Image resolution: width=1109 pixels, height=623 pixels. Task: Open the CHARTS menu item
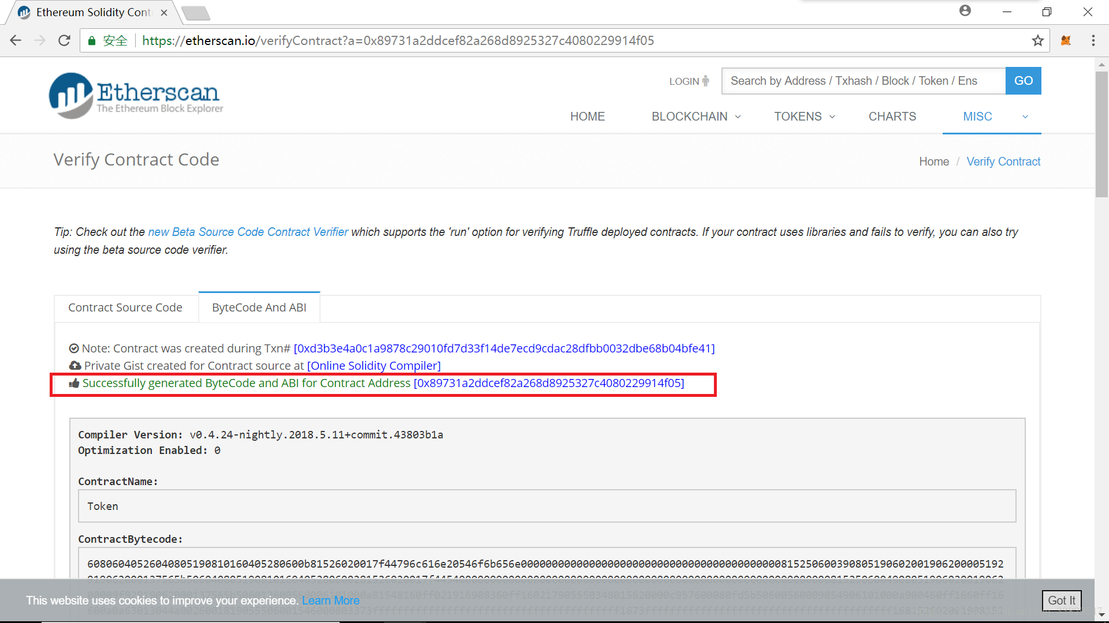pos(892,117)
